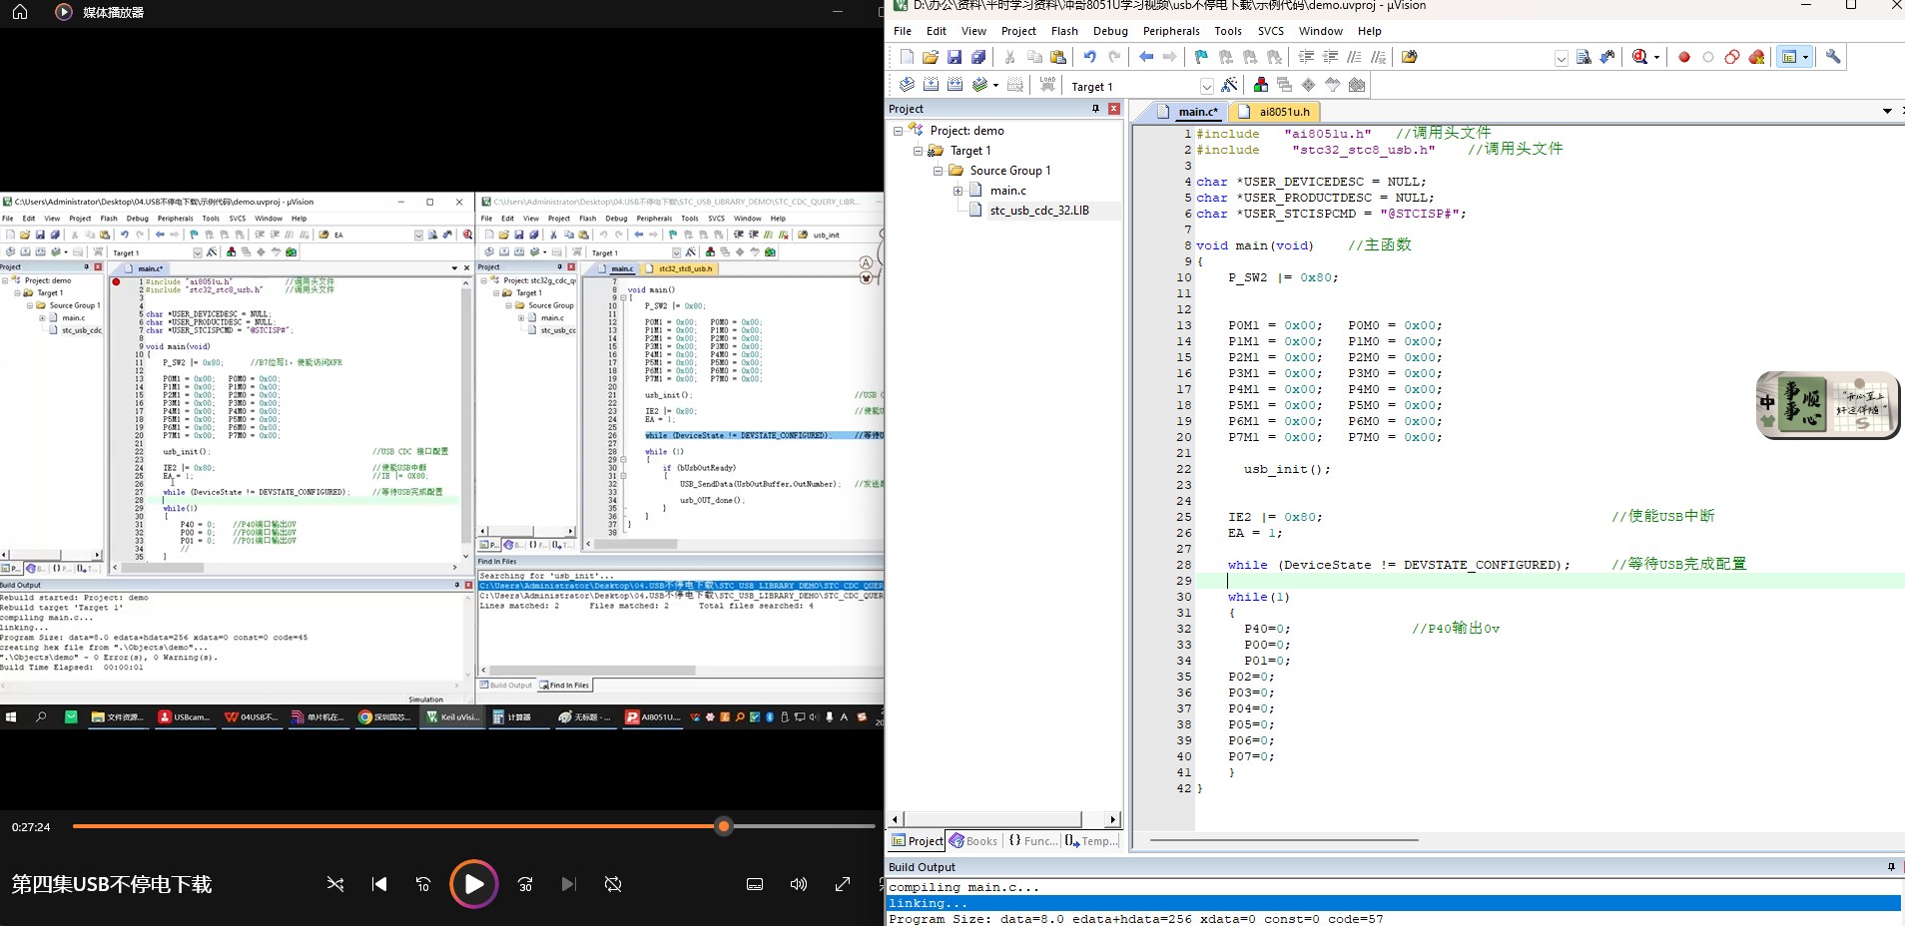Toggle shuffle in the media player

tap(335, 884)
